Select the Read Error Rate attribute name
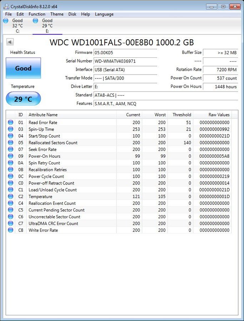Viewport: 244px width, 321px height. (43, 122)
